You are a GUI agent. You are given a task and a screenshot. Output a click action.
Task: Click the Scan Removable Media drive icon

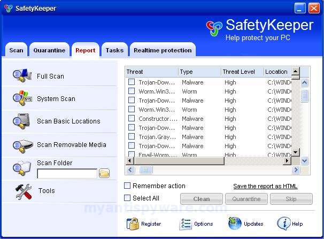click(x=22, y=147)
